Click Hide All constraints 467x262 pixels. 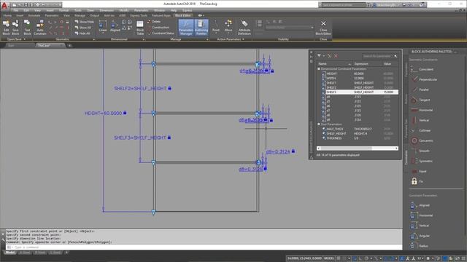tap(82, 33)
